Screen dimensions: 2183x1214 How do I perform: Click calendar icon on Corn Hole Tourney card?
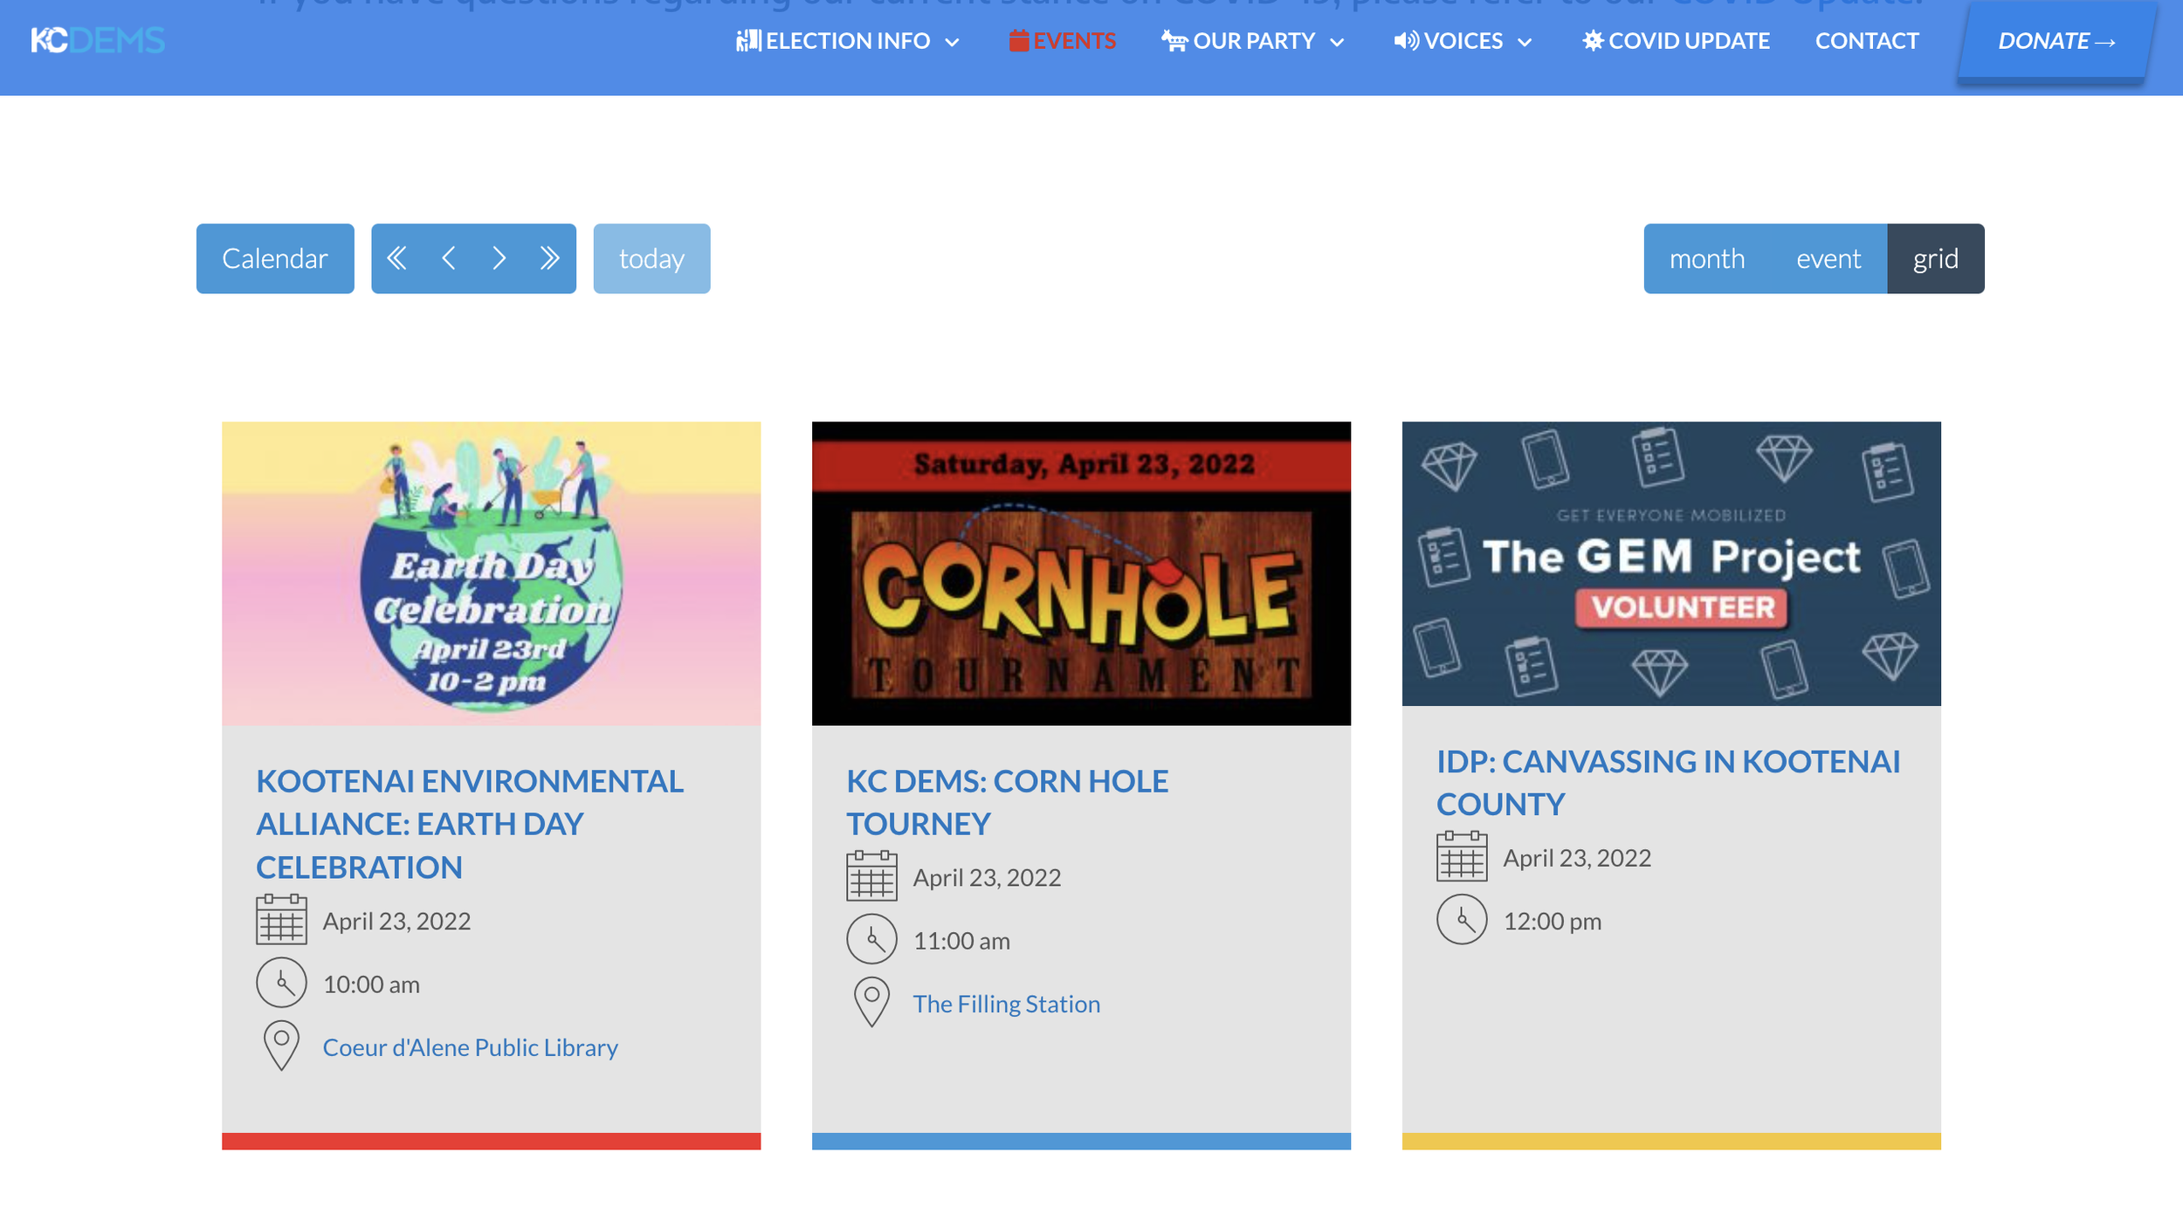pyautogui.click(x=871, y=875)
